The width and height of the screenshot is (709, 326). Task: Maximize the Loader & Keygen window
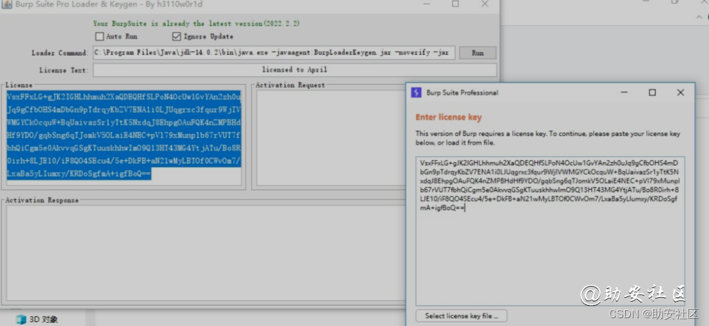click(456, 4)
